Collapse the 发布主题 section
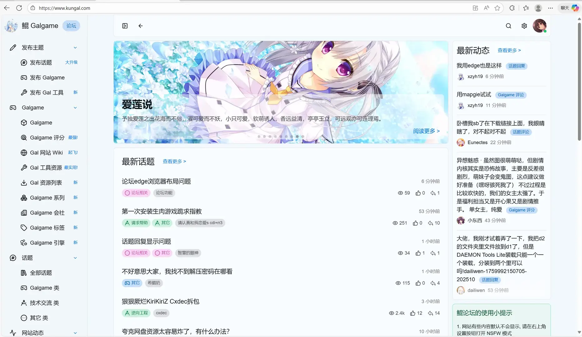The width and height of the screenshot is (582, 337). pyautogui.click(x=75, y=47)
